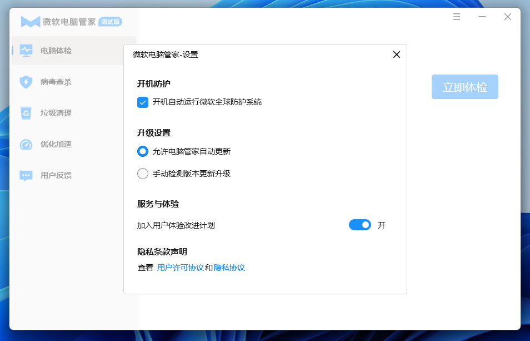Click the 立即体检 button

tap(465, 87)
